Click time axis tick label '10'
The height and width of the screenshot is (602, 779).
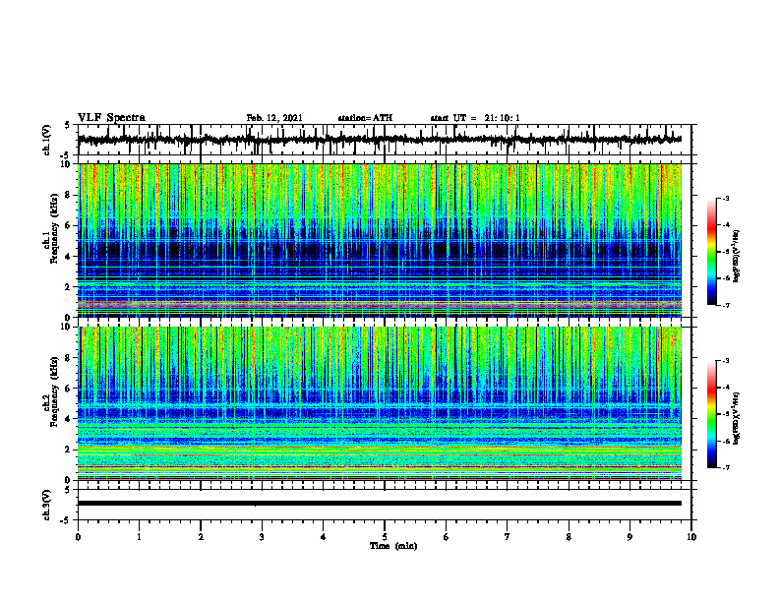click(691, 537)
